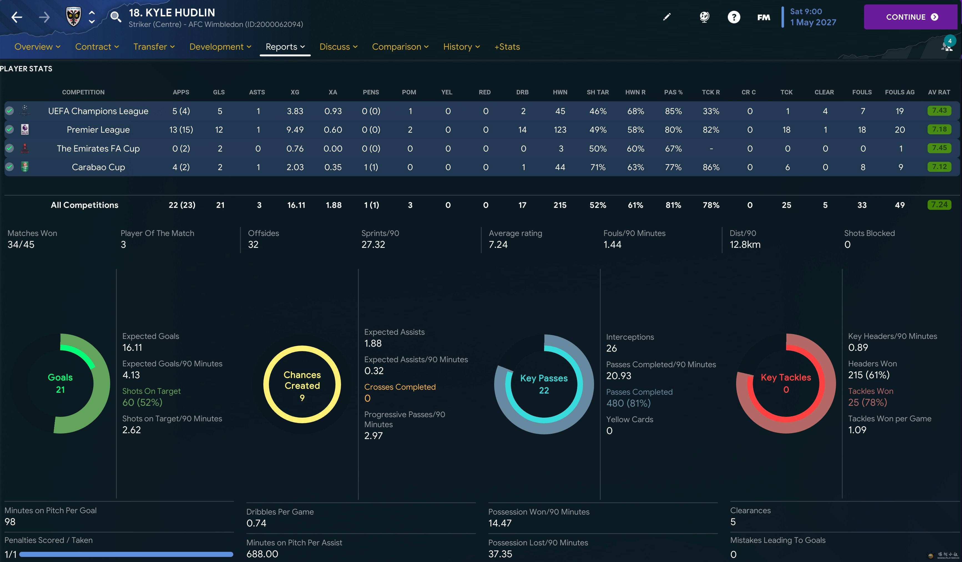Image resolution: width=962 pixels, height=562 pixels.
Task: Open staff notifications icon with badge 4
Action: [947, 45]
